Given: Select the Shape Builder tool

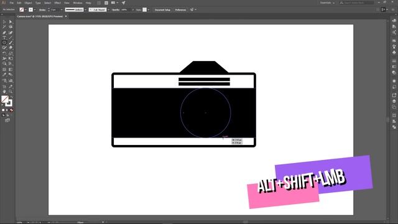Looking at the screenshot, I should pos(4,63).
